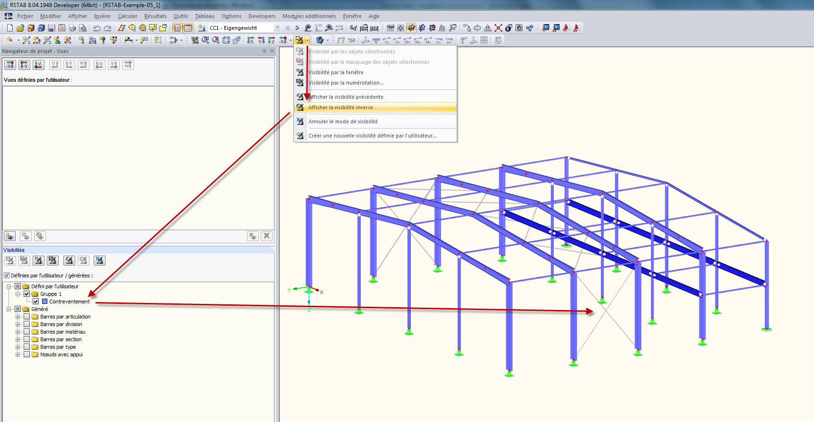Screen dimensions: 814x422
Task: Select Afficher la visibilité inverse menu entry
Action: pos(375,107)
